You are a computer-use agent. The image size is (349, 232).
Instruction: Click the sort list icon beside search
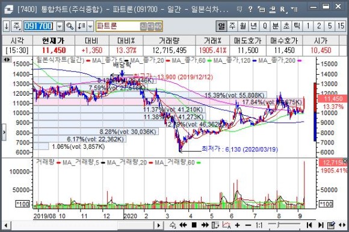pos(81,27)
